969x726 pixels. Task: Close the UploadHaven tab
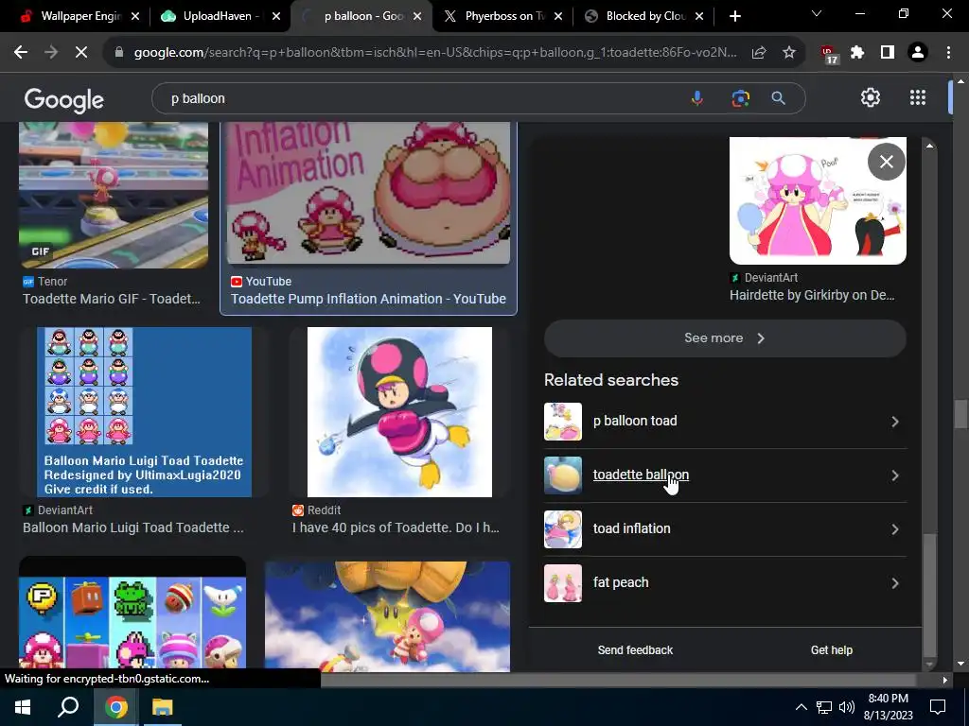click(x=276, y=16)
